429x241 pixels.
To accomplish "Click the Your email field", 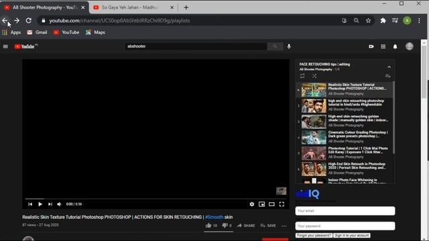I will coord(345,211).
